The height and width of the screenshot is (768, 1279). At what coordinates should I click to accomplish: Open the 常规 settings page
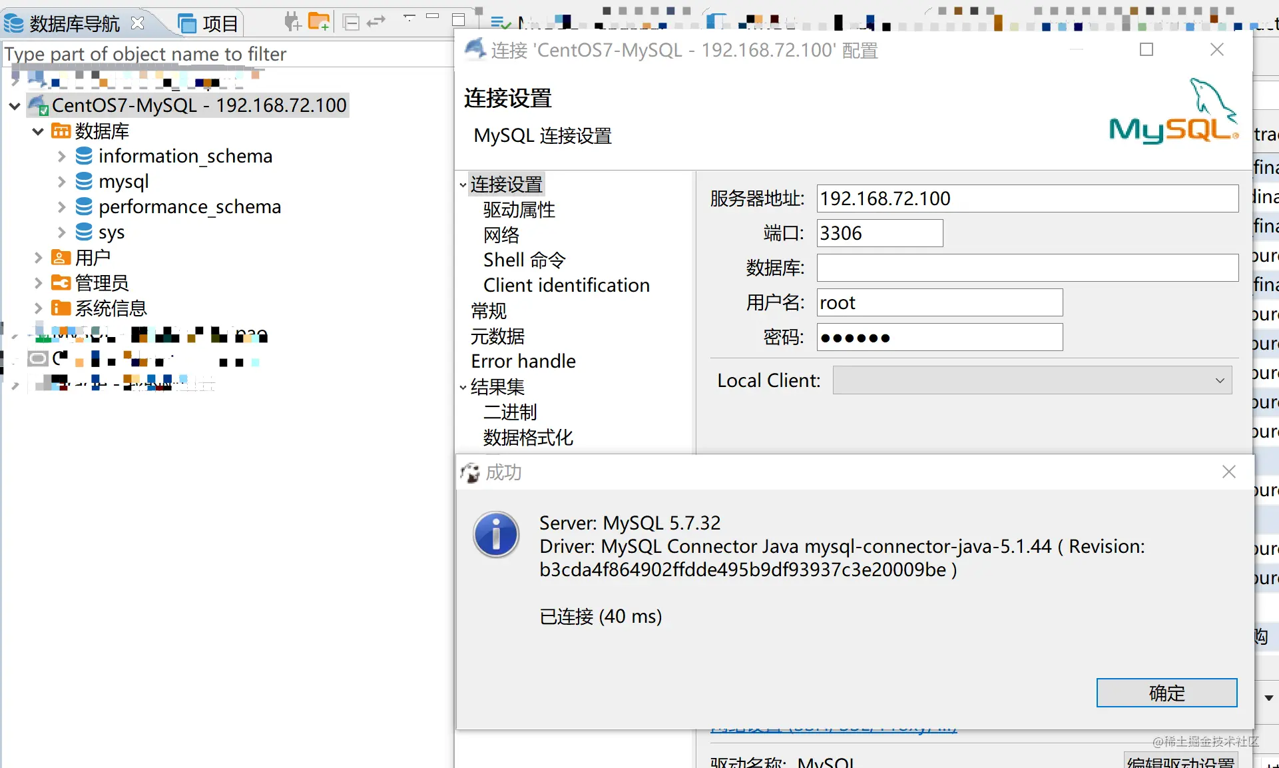[x=489, y=311]
